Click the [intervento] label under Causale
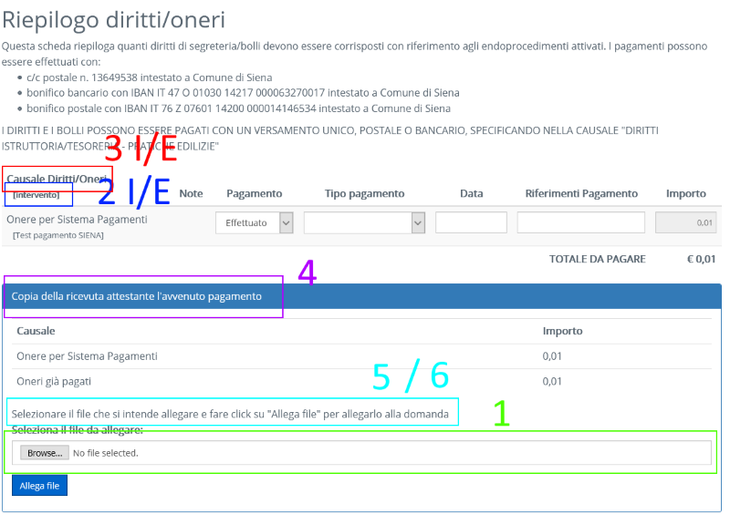730x525 pixels. tap(36, 195)
